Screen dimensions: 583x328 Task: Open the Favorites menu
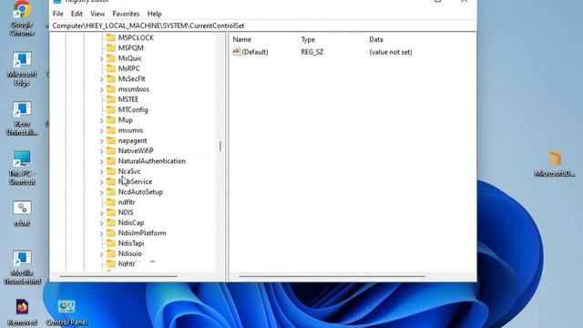pyautogui.click(x=126, y=14)
